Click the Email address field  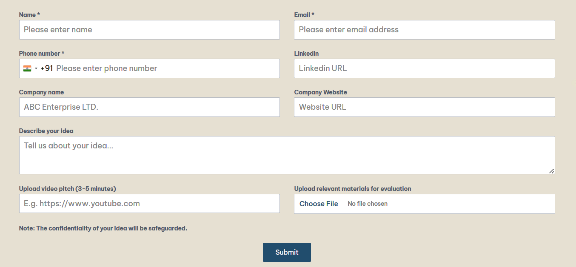pyautogui.click(x=424, y=30)
